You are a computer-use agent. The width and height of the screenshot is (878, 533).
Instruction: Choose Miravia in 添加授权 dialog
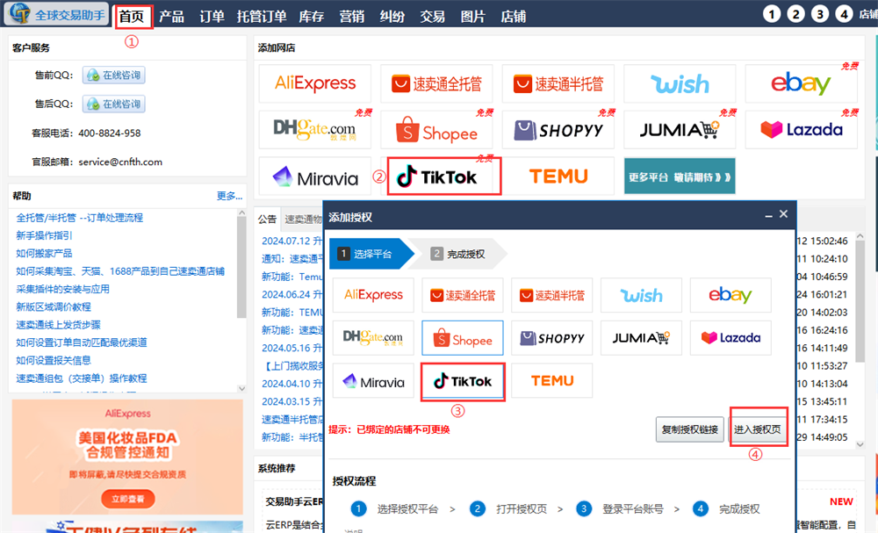[373, 381]
